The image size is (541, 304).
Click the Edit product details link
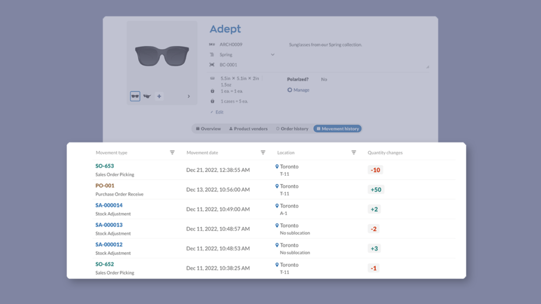(217, 112)
